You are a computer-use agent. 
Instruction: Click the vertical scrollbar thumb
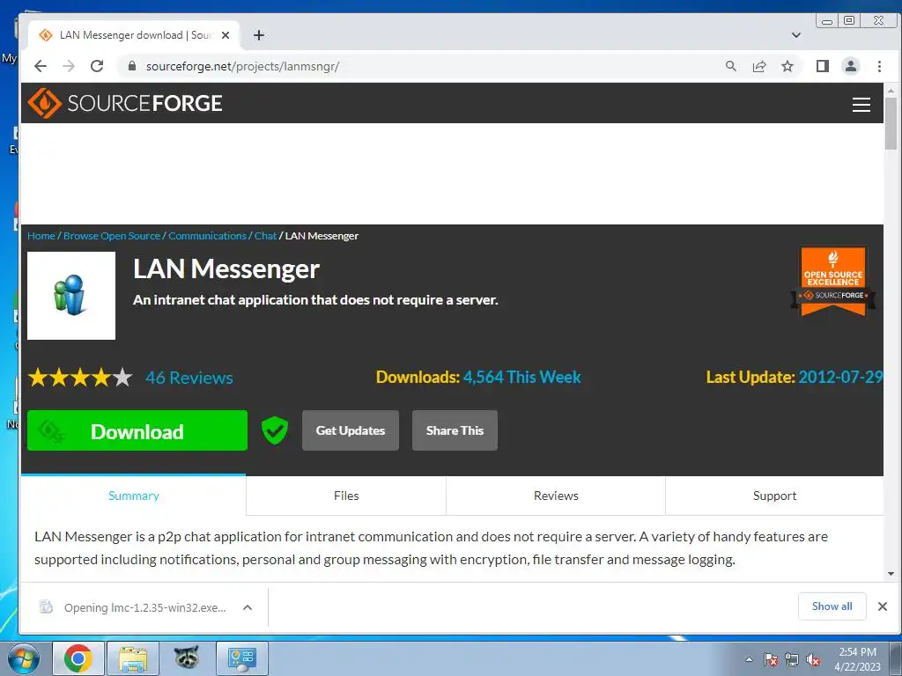[x=891, y=123]
